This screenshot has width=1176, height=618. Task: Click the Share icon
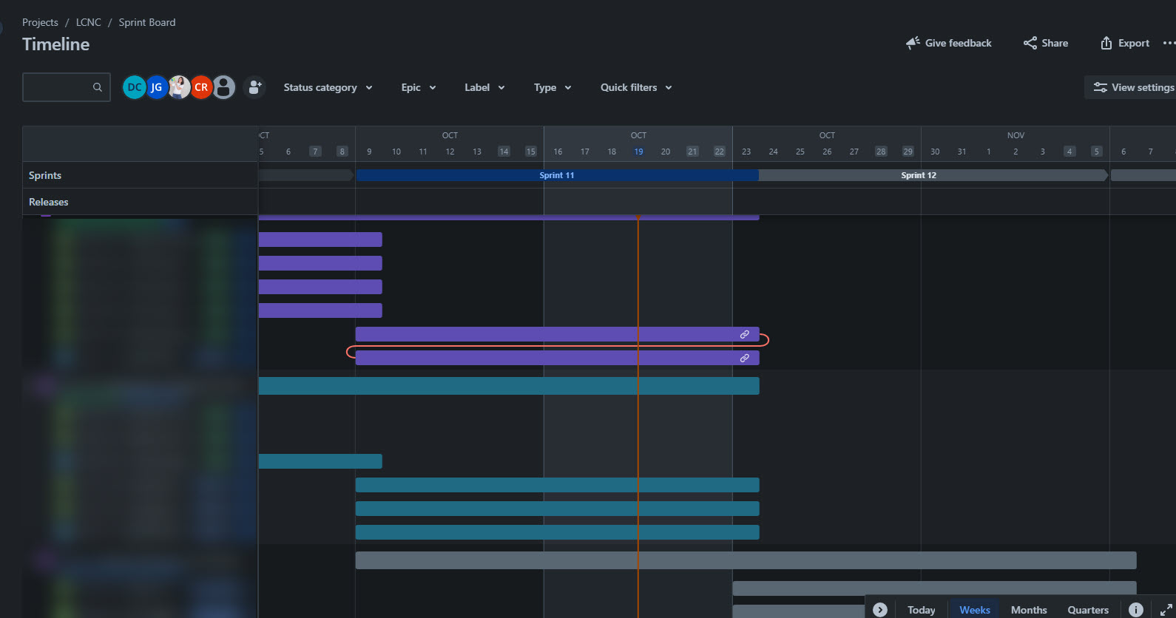pos(1030,43)
